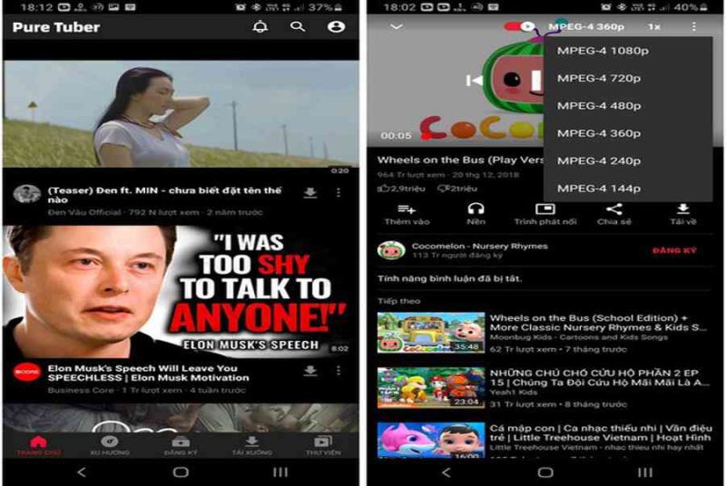This screenshot has height=486, width=726.
Task: Move the red video progress handle
Action: point(427,136)
